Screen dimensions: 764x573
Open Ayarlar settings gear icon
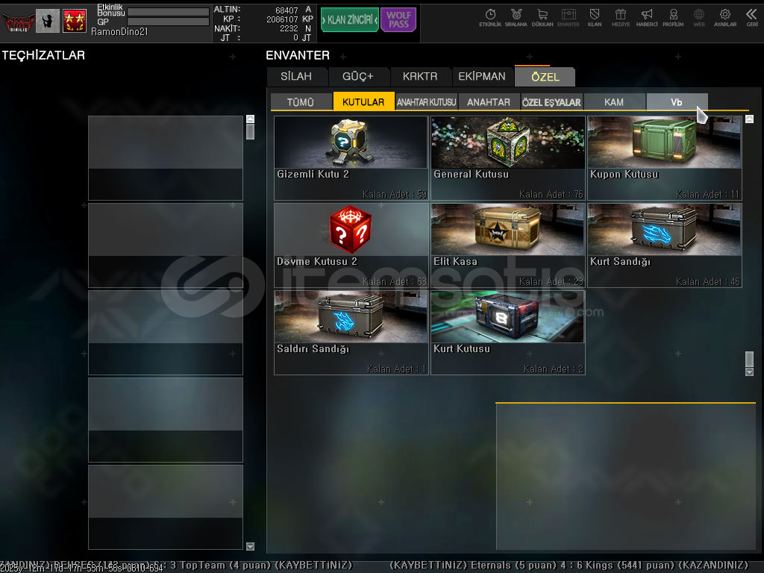(x=725, y=17)
